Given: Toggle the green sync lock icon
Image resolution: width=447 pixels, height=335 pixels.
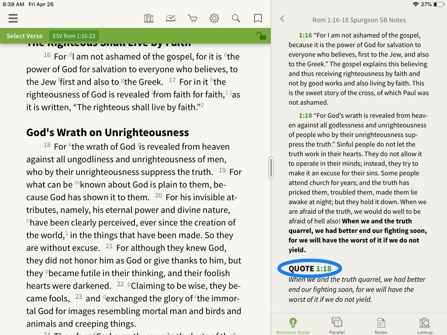Looking at the screenshot, I should (x=261, y=36).
